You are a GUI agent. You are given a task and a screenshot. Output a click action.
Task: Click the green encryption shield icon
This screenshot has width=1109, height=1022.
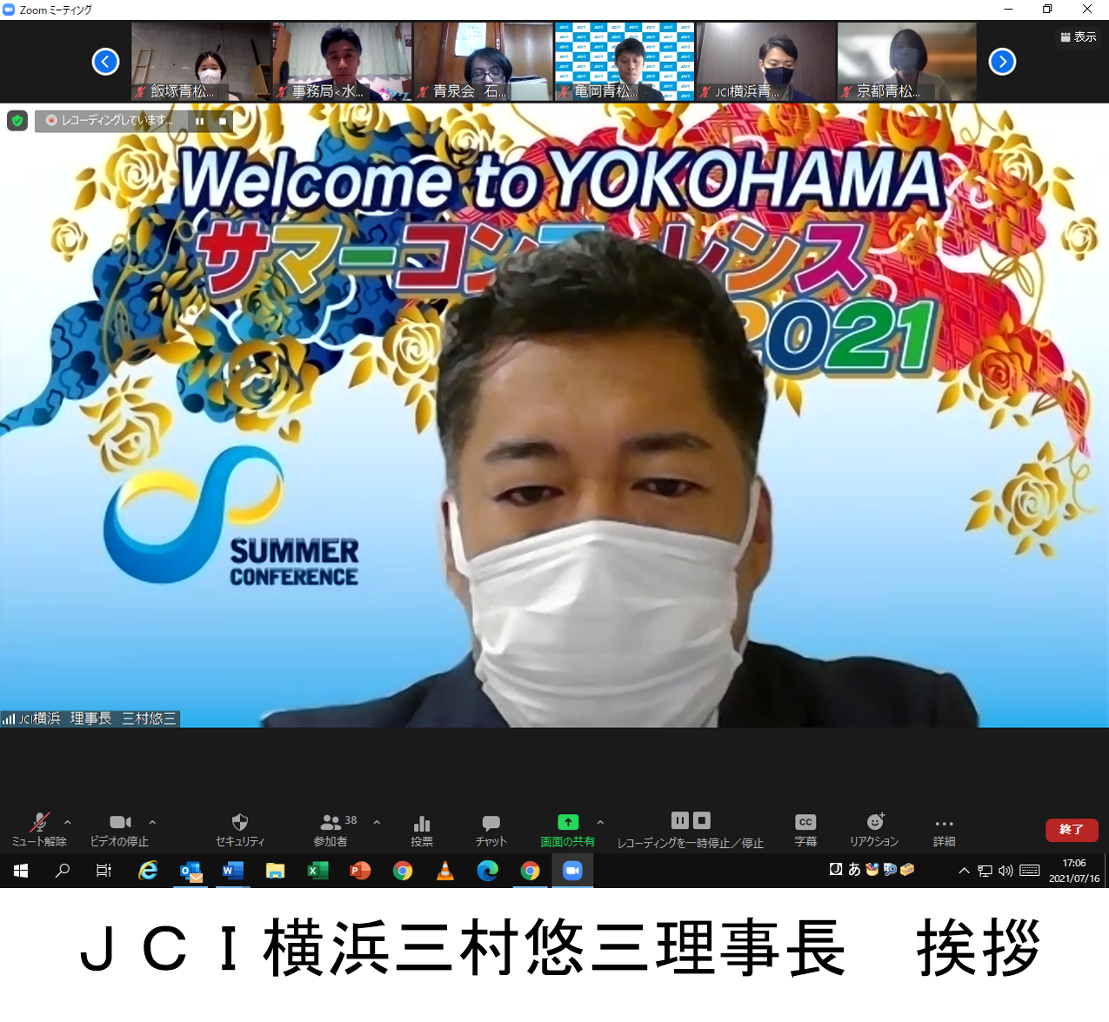pyautogui.click(x=17, y=121)
